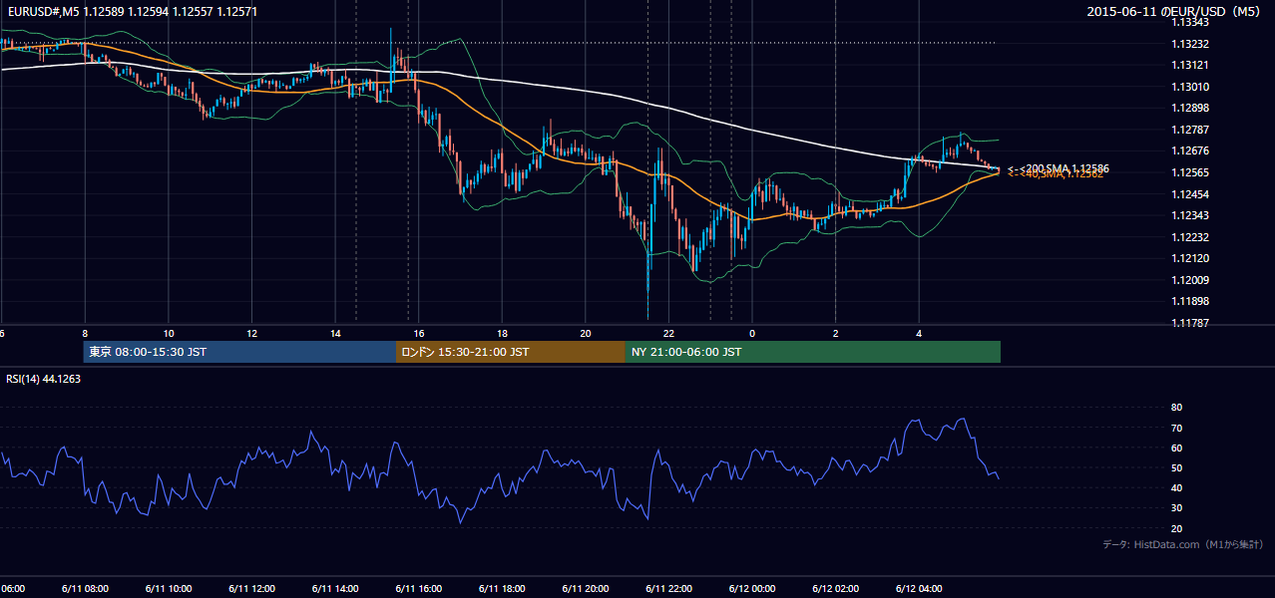Image resolution: width=1275 pixels, height=598 pixels.
Task: Click the RSI(14) 44.1263 indicator label
Action: point(44,379)
